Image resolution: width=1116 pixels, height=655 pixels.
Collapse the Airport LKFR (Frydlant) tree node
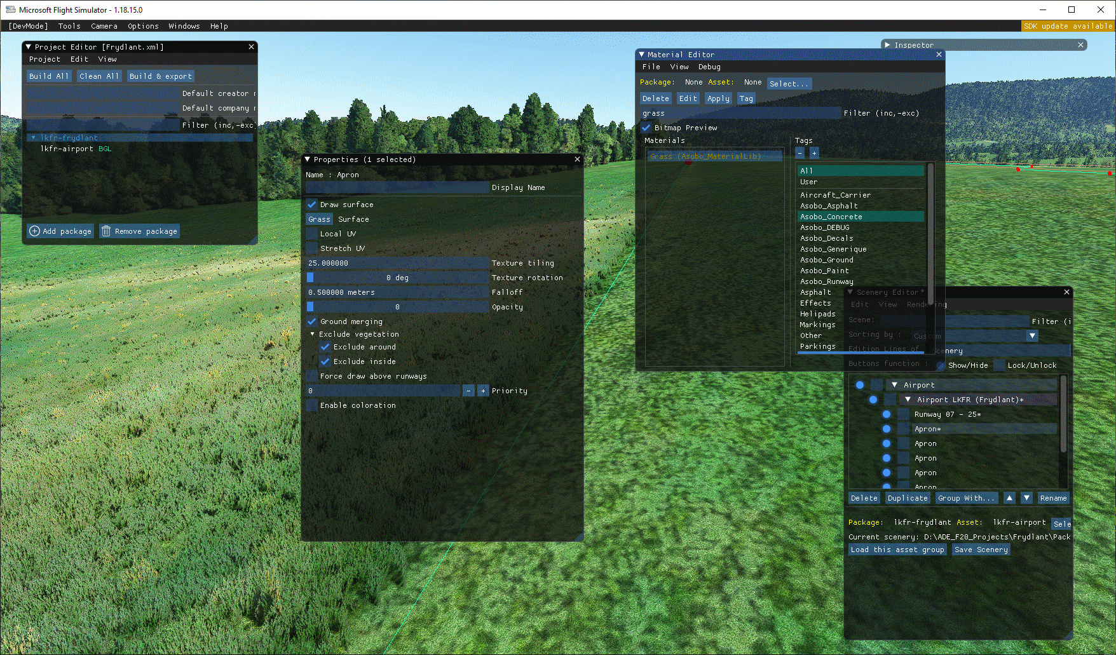pos(908,400)
